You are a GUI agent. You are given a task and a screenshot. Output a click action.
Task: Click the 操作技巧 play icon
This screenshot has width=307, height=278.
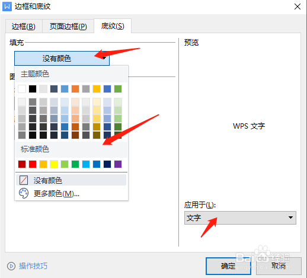[x=11, y=266]
